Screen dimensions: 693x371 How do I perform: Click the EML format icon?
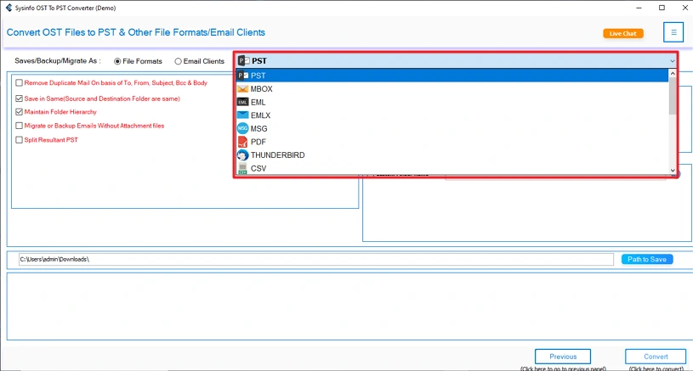(242, 102)
